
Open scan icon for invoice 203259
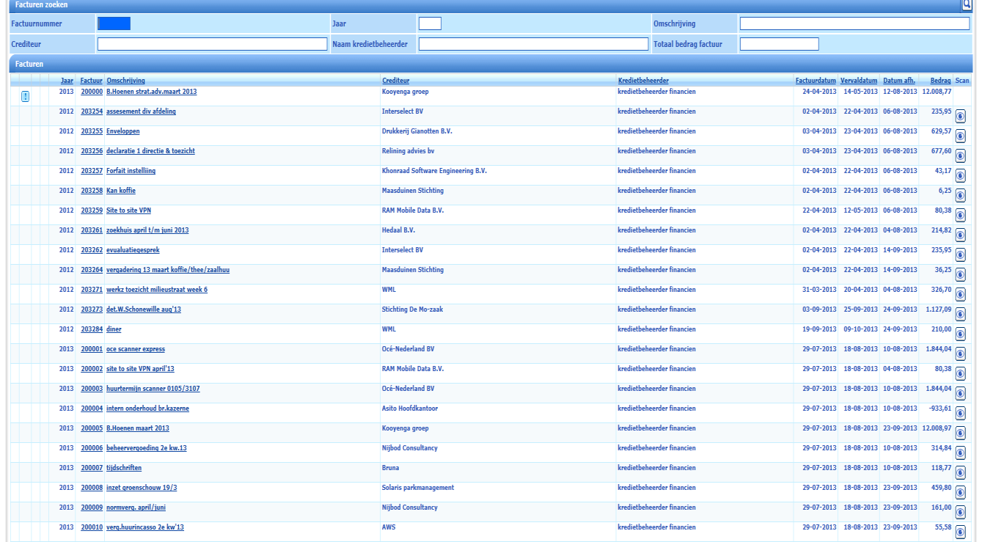[x=960, y=215]
